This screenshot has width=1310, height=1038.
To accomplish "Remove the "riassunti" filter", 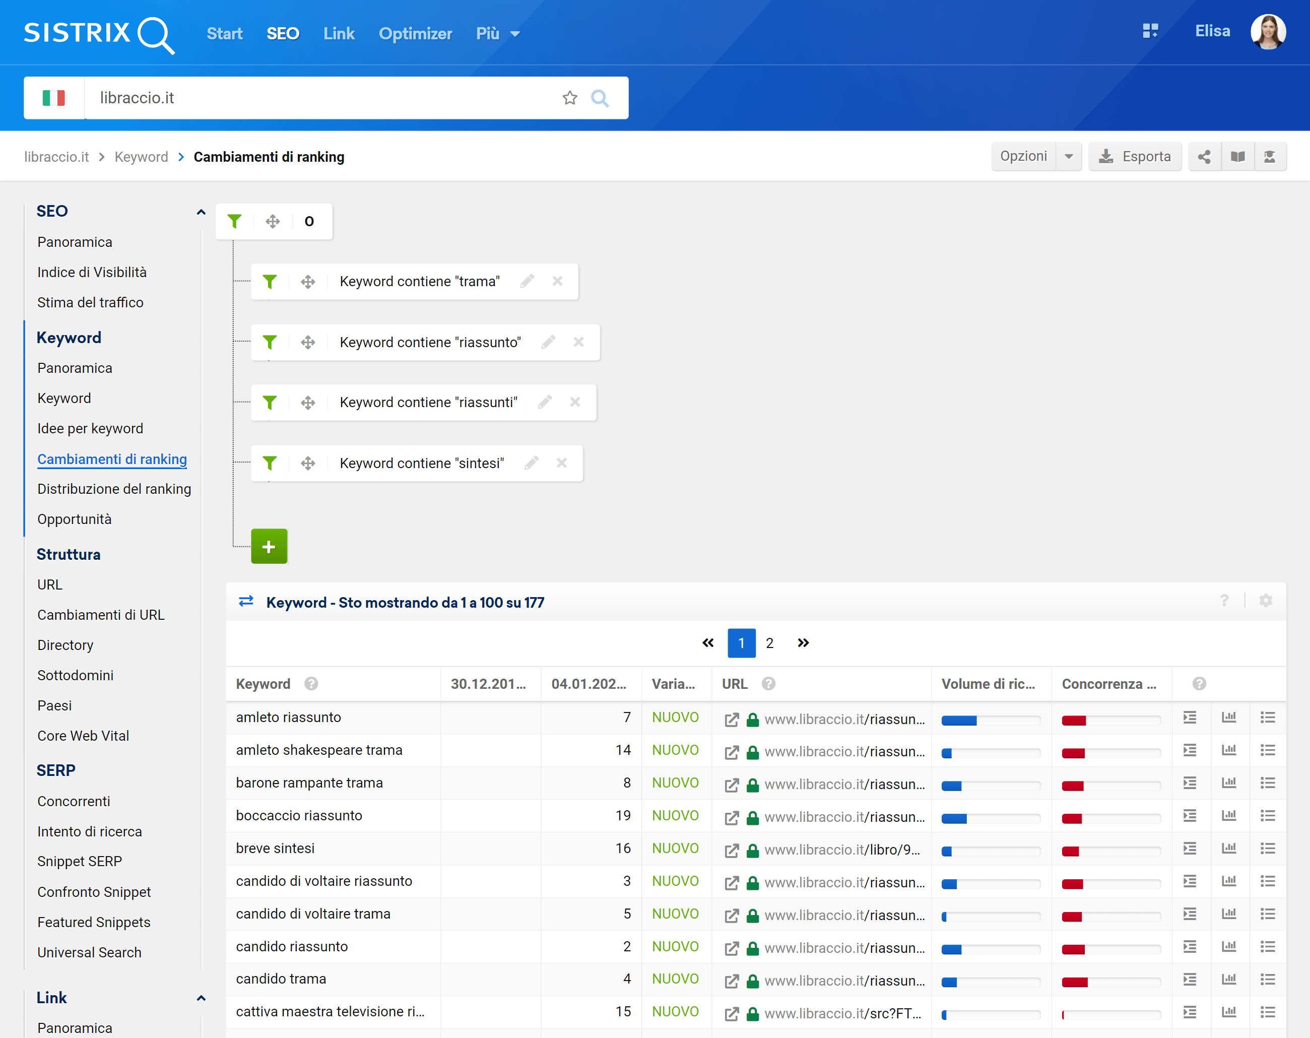I will click(575, 402).
